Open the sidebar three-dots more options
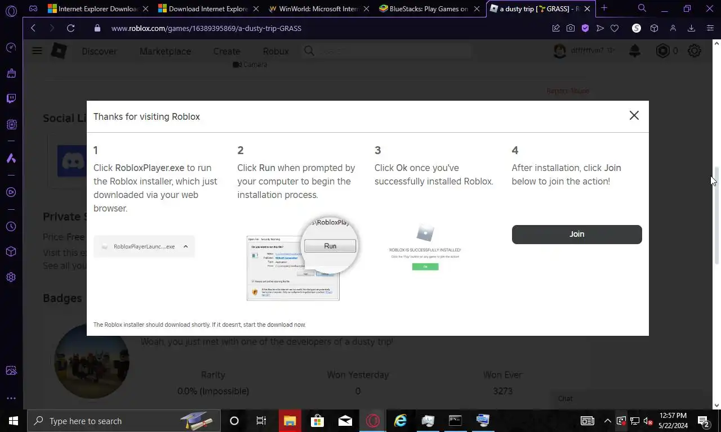The height and width of the screenshot is (432, 721). 11,398
